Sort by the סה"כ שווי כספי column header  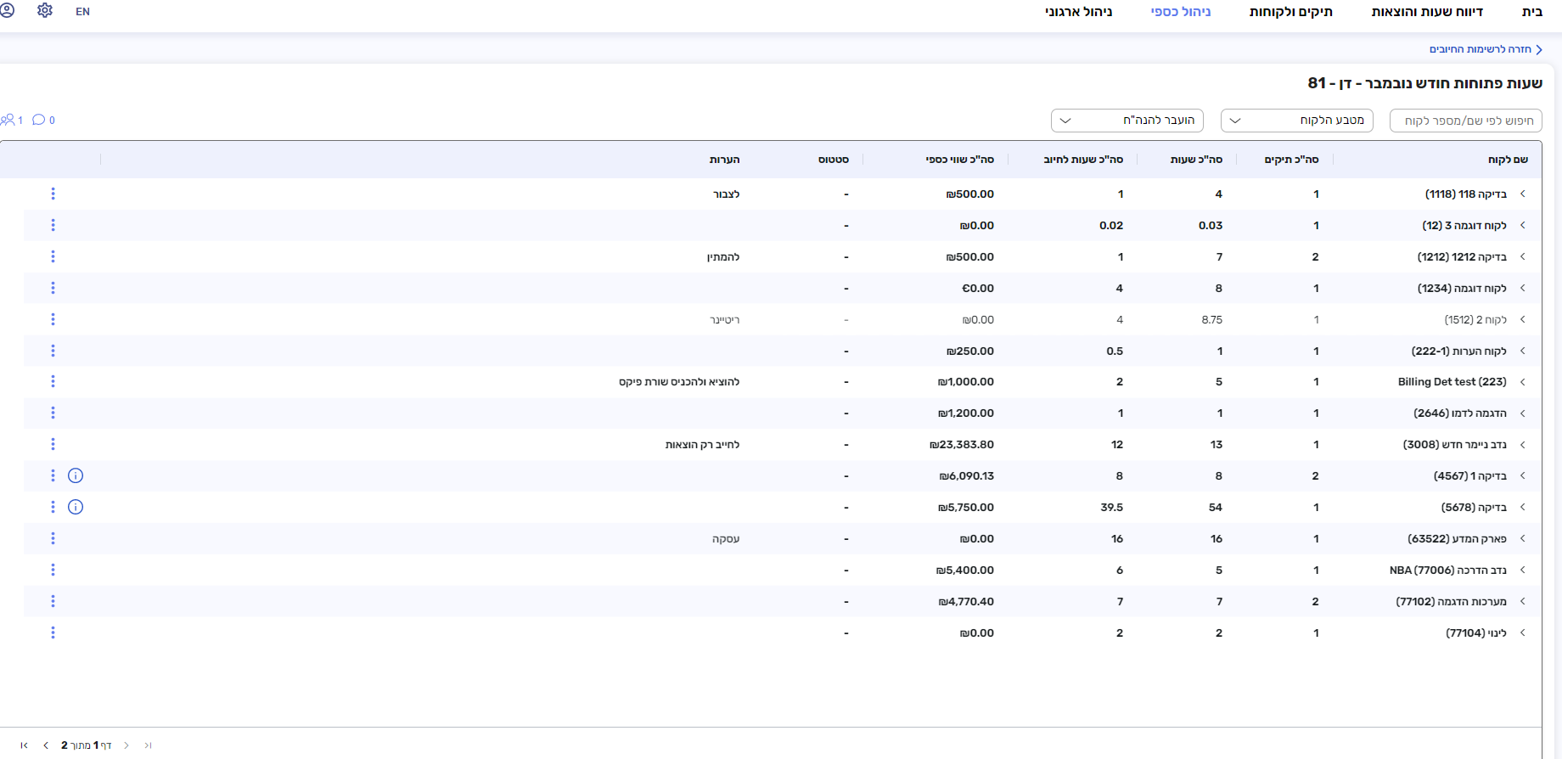pyautogui.click(x=959, y=160)
